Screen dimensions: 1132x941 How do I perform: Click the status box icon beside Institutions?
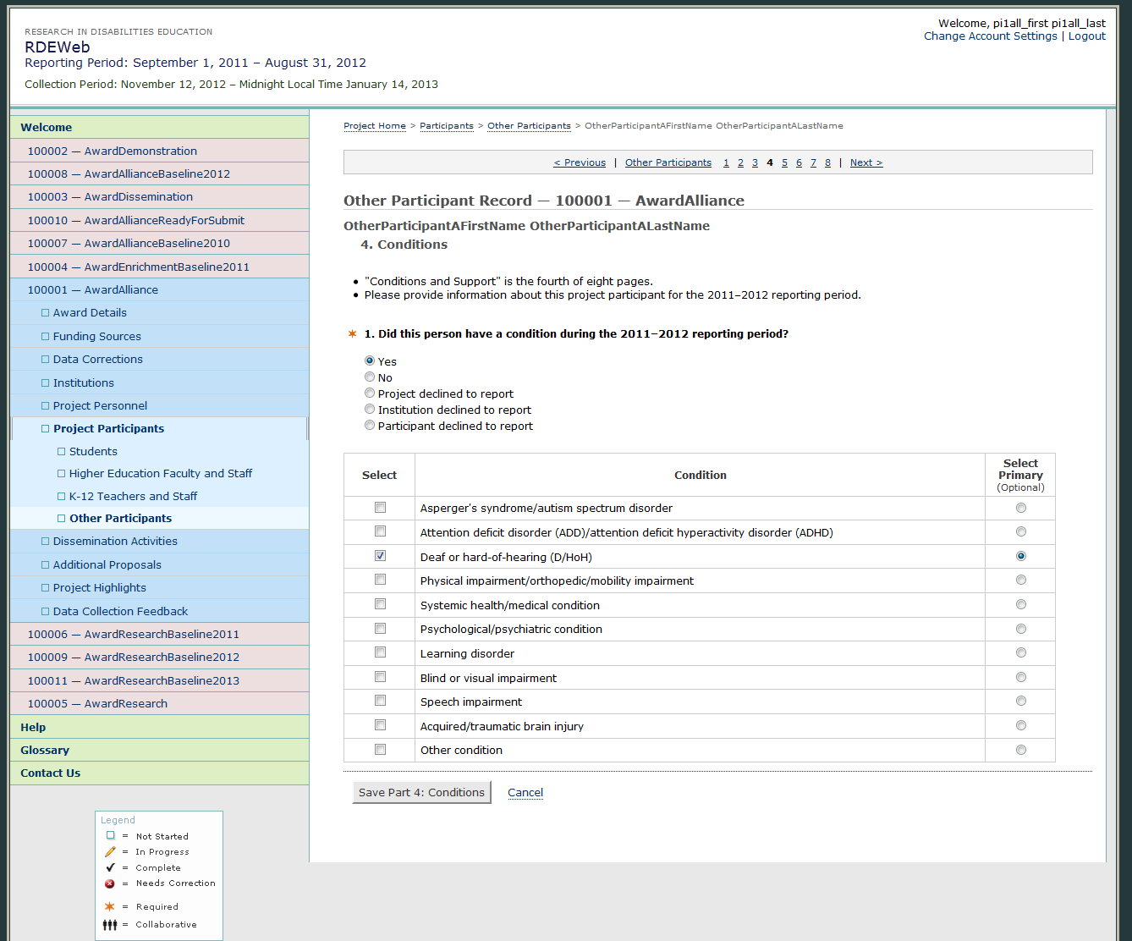[46, 382]
